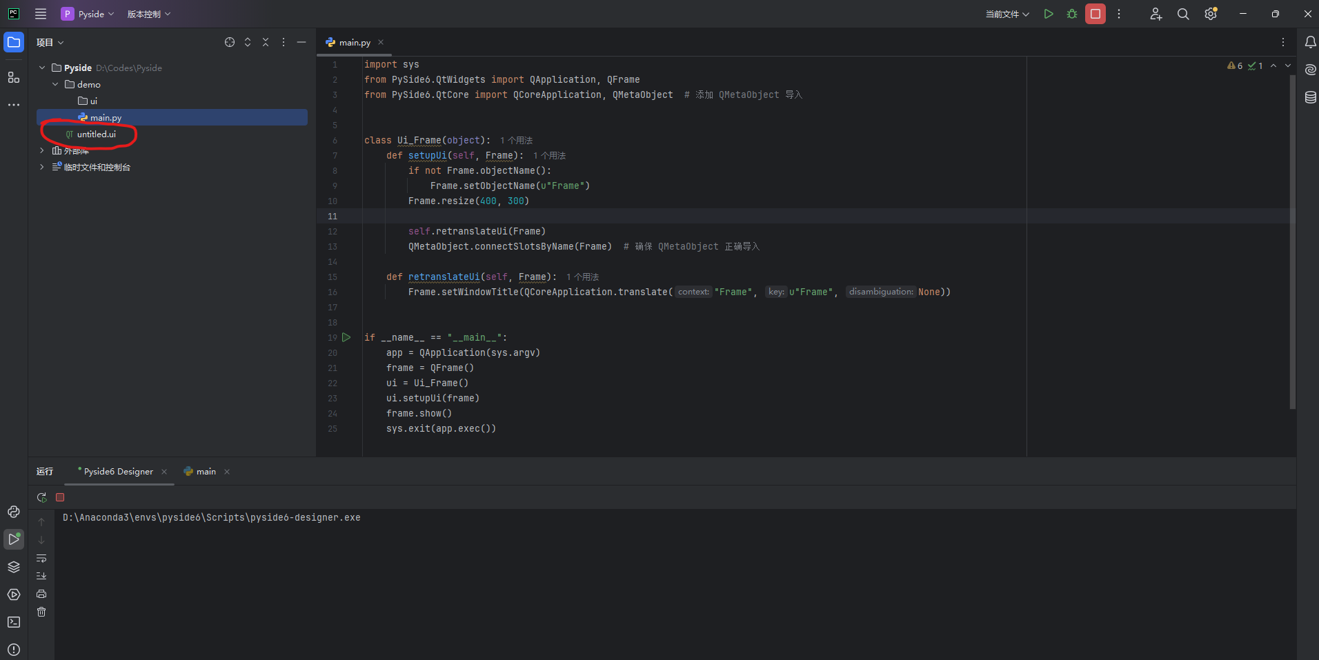Run main block via gutter play icon line 19

[346, 337]
